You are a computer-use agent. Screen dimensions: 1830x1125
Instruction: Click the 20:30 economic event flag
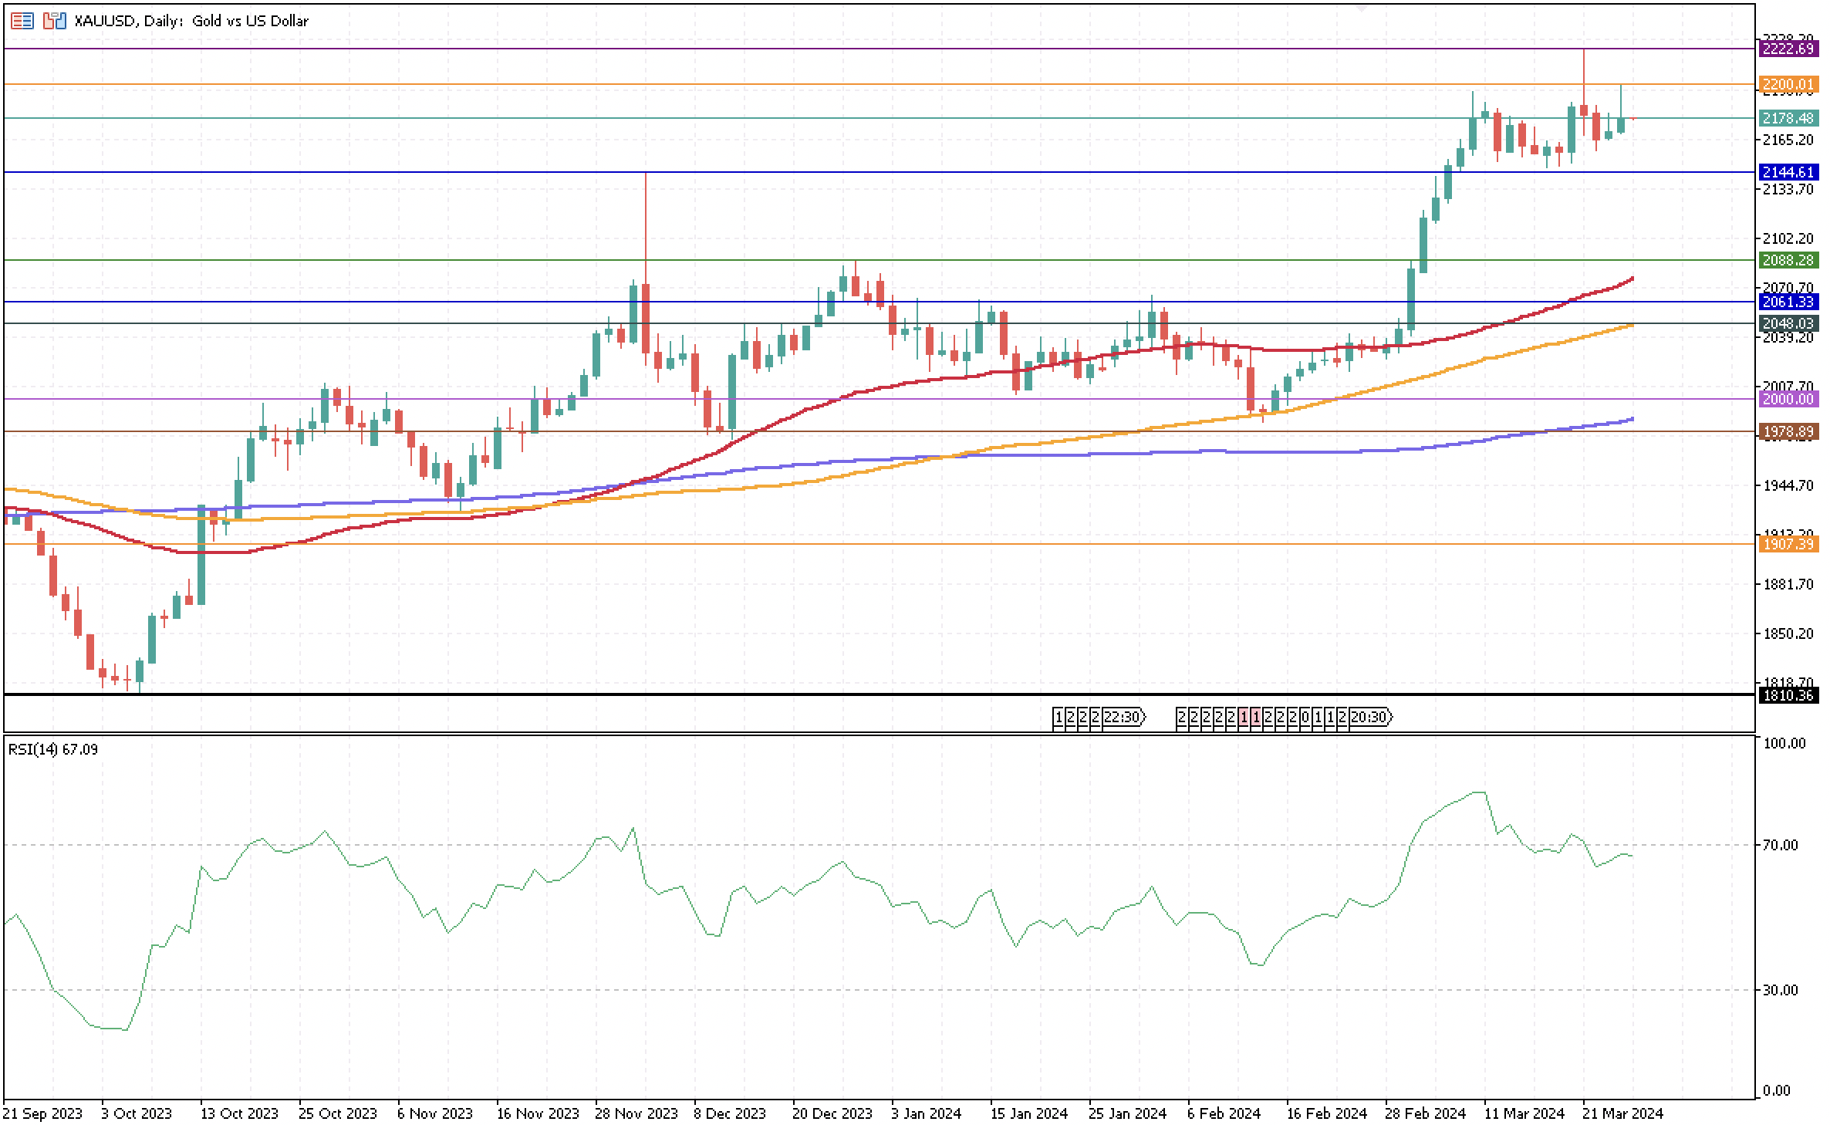pos(1369,718)
